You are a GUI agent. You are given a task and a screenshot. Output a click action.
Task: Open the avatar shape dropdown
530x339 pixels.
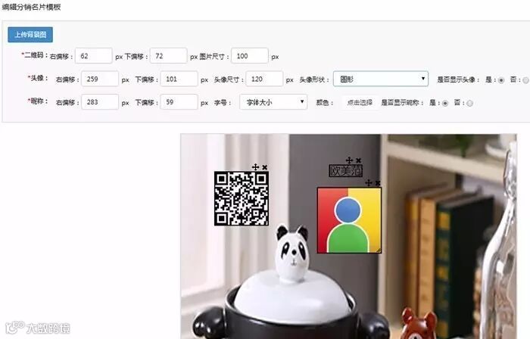tap(381, 79)
